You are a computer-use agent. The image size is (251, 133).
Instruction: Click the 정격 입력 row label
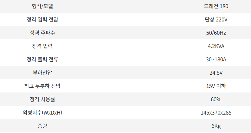coord(42,46)
